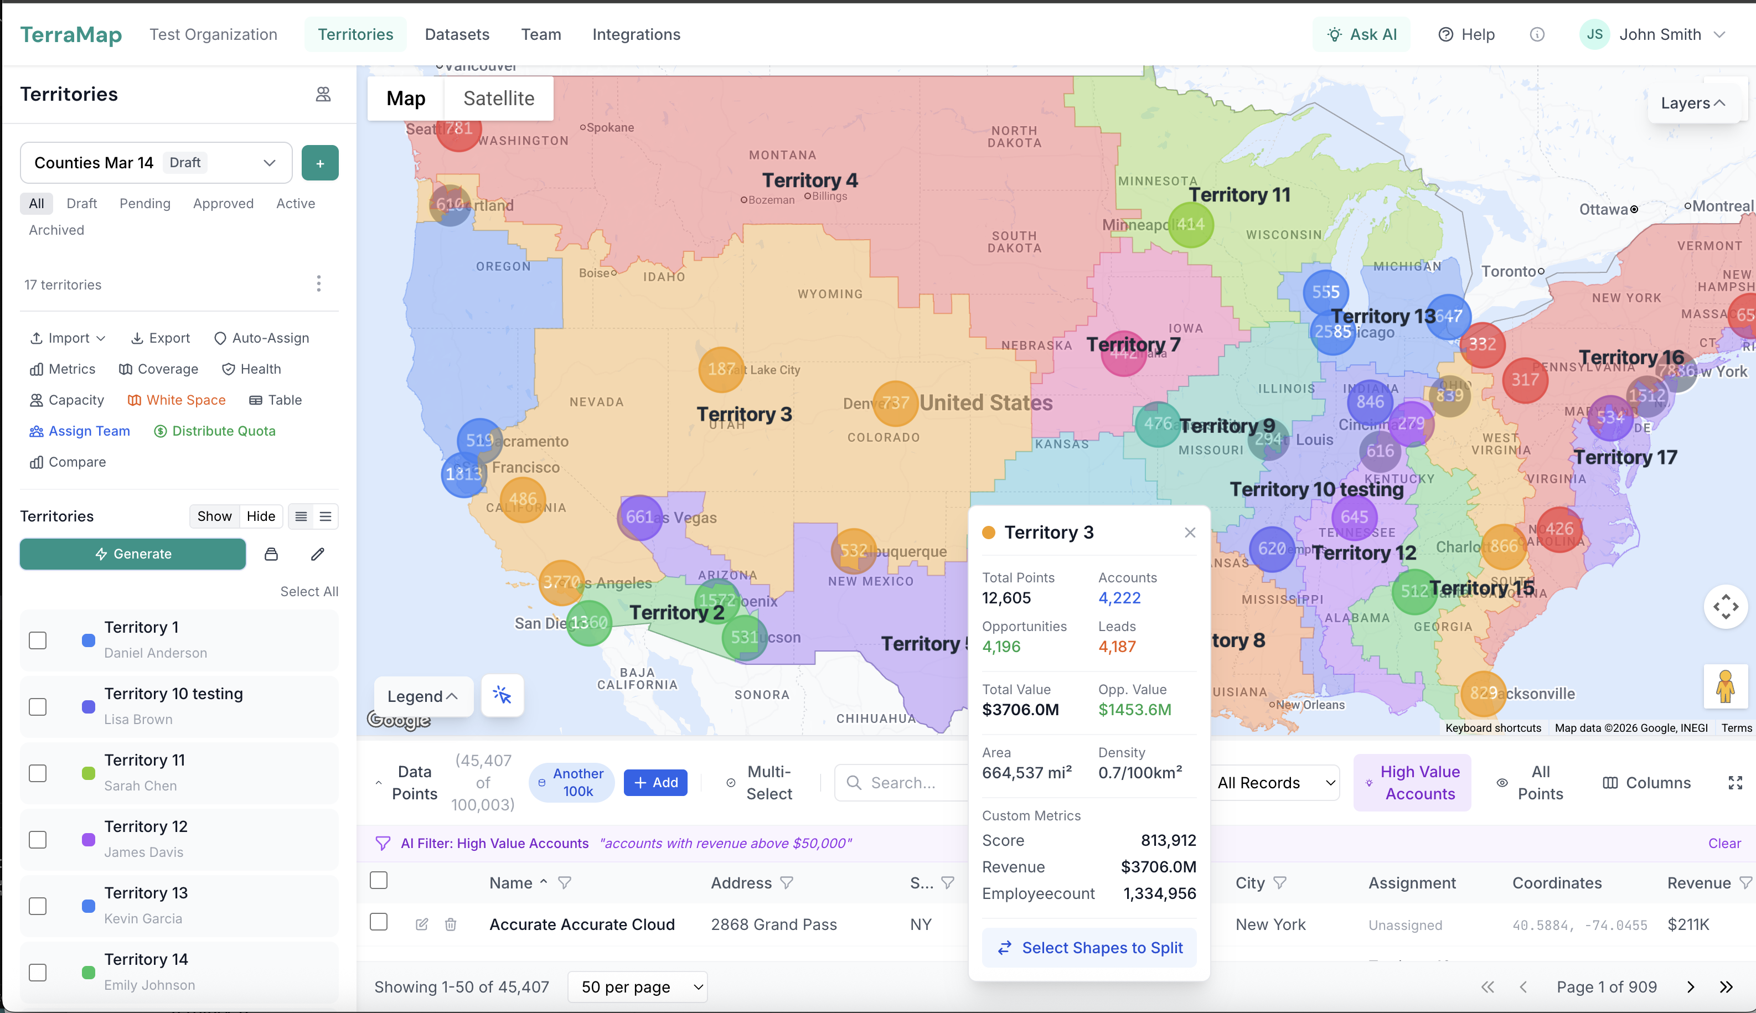Click the City column filter icon
Screen dimensions: 1756x1013
(1280, 883)
